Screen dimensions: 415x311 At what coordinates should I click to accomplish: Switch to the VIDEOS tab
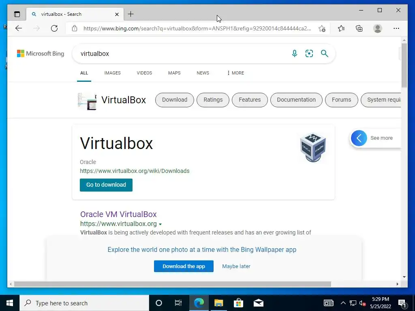pos(144,73)
